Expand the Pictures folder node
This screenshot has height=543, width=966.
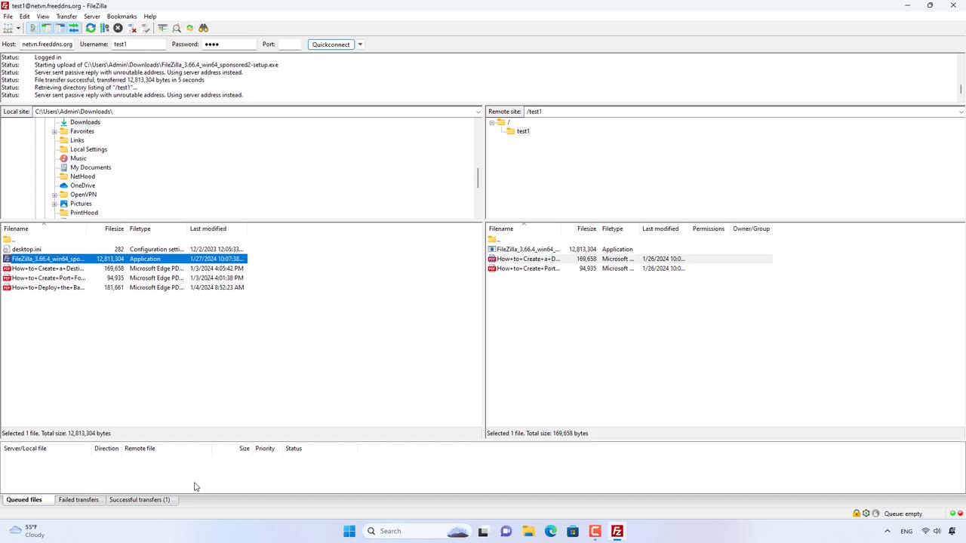point(54,204)
